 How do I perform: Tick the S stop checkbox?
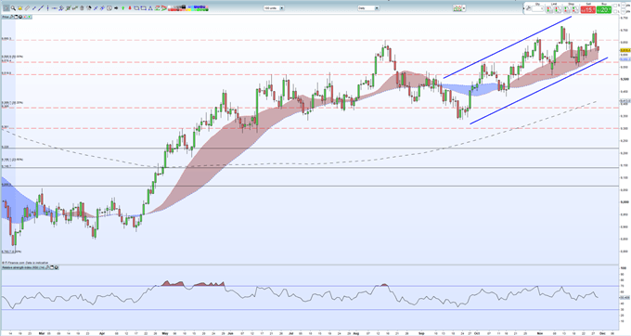pos(615,6)
